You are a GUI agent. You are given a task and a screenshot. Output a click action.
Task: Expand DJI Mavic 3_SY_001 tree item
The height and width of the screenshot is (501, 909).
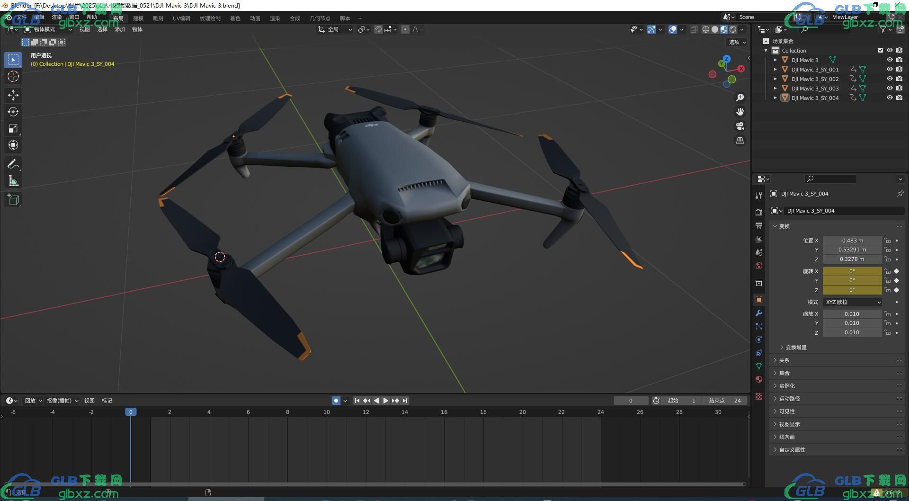pos(775,70)
